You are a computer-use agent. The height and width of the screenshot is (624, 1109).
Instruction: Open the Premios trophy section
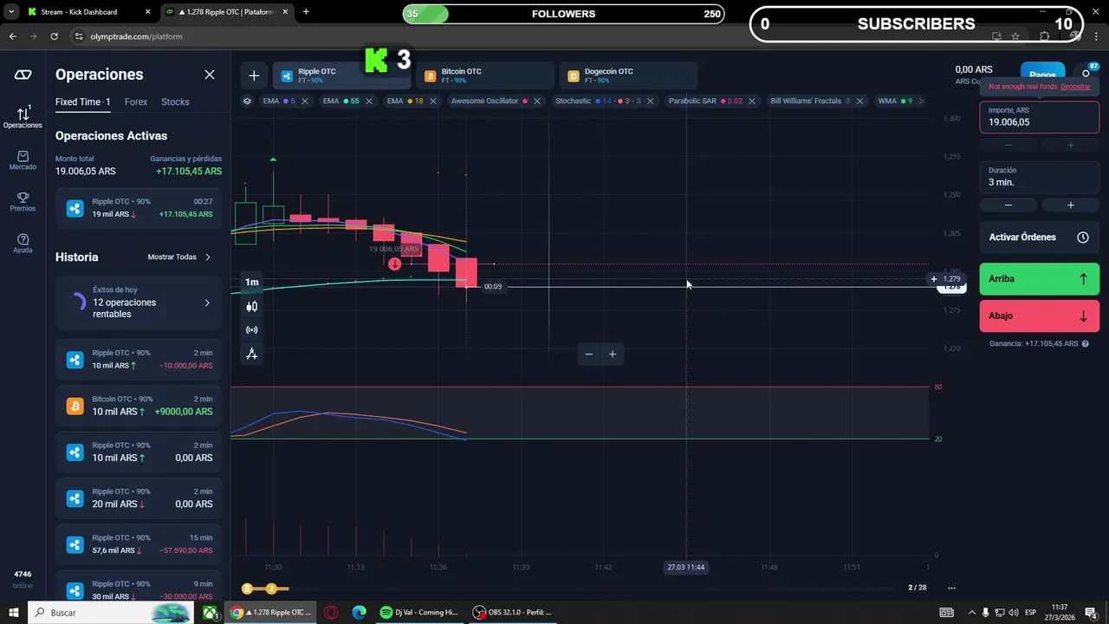pyautogui.click(x=23, y=202)
